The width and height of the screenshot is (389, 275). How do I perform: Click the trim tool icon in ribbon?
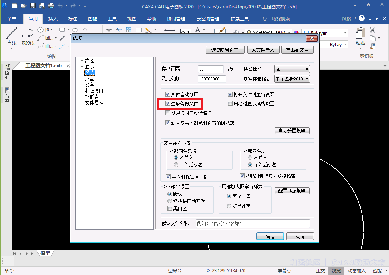119,30
